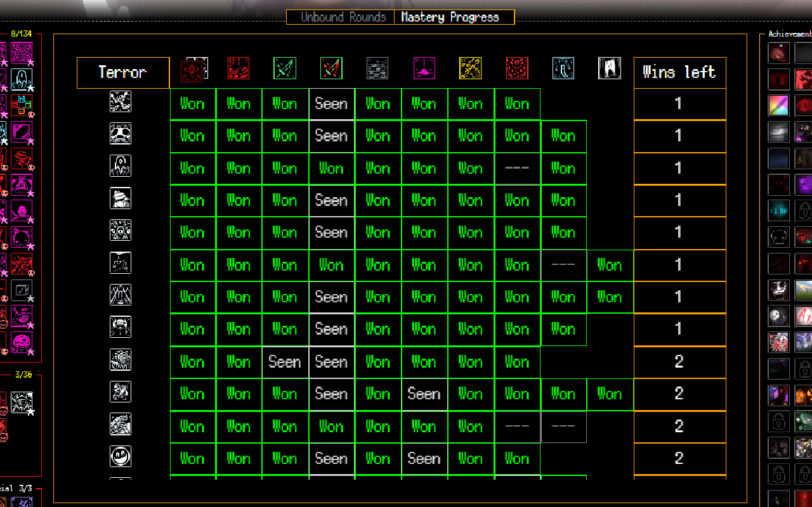
Task: Click the Wins left column header
Action: 679,72
